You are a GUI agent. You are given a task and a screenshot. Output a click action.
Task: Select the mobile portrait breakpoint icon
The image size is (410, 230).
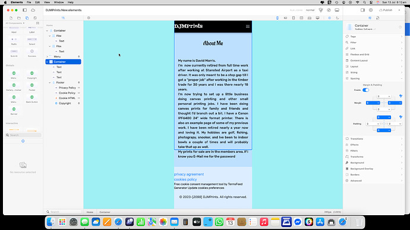[x=277, y=18]
